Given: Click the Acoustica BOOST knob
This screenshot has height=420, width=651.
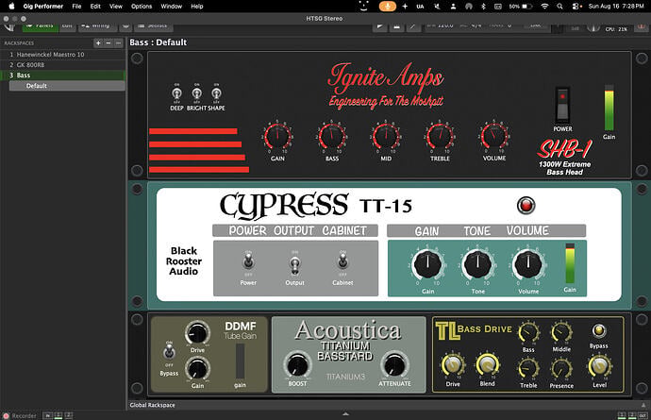Looking at the screenshot, I should coord(297,364).
